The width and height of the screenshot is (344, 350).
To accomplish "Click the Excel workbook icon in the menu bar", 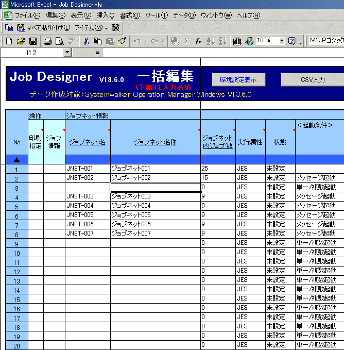I will tap(7, 15).
